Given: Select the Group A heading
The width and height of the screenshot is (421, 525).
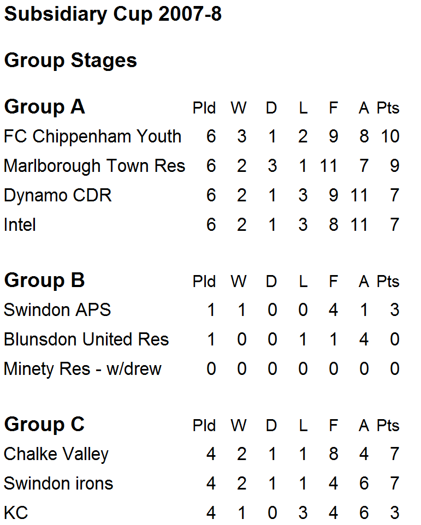Looking at the screenshot, I should coord(44,106).
